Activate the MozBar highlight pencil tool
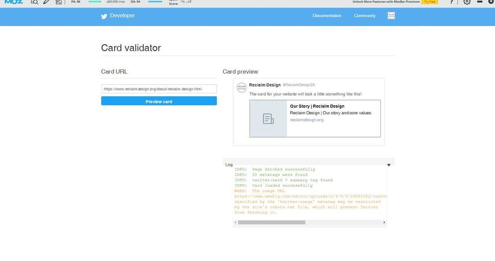The height and width of the screenshot is (261, 495). point(46,2)
